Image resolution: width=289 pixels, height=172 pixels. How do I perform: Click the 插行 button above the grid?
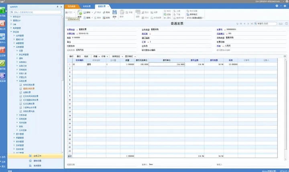[71, 56]
